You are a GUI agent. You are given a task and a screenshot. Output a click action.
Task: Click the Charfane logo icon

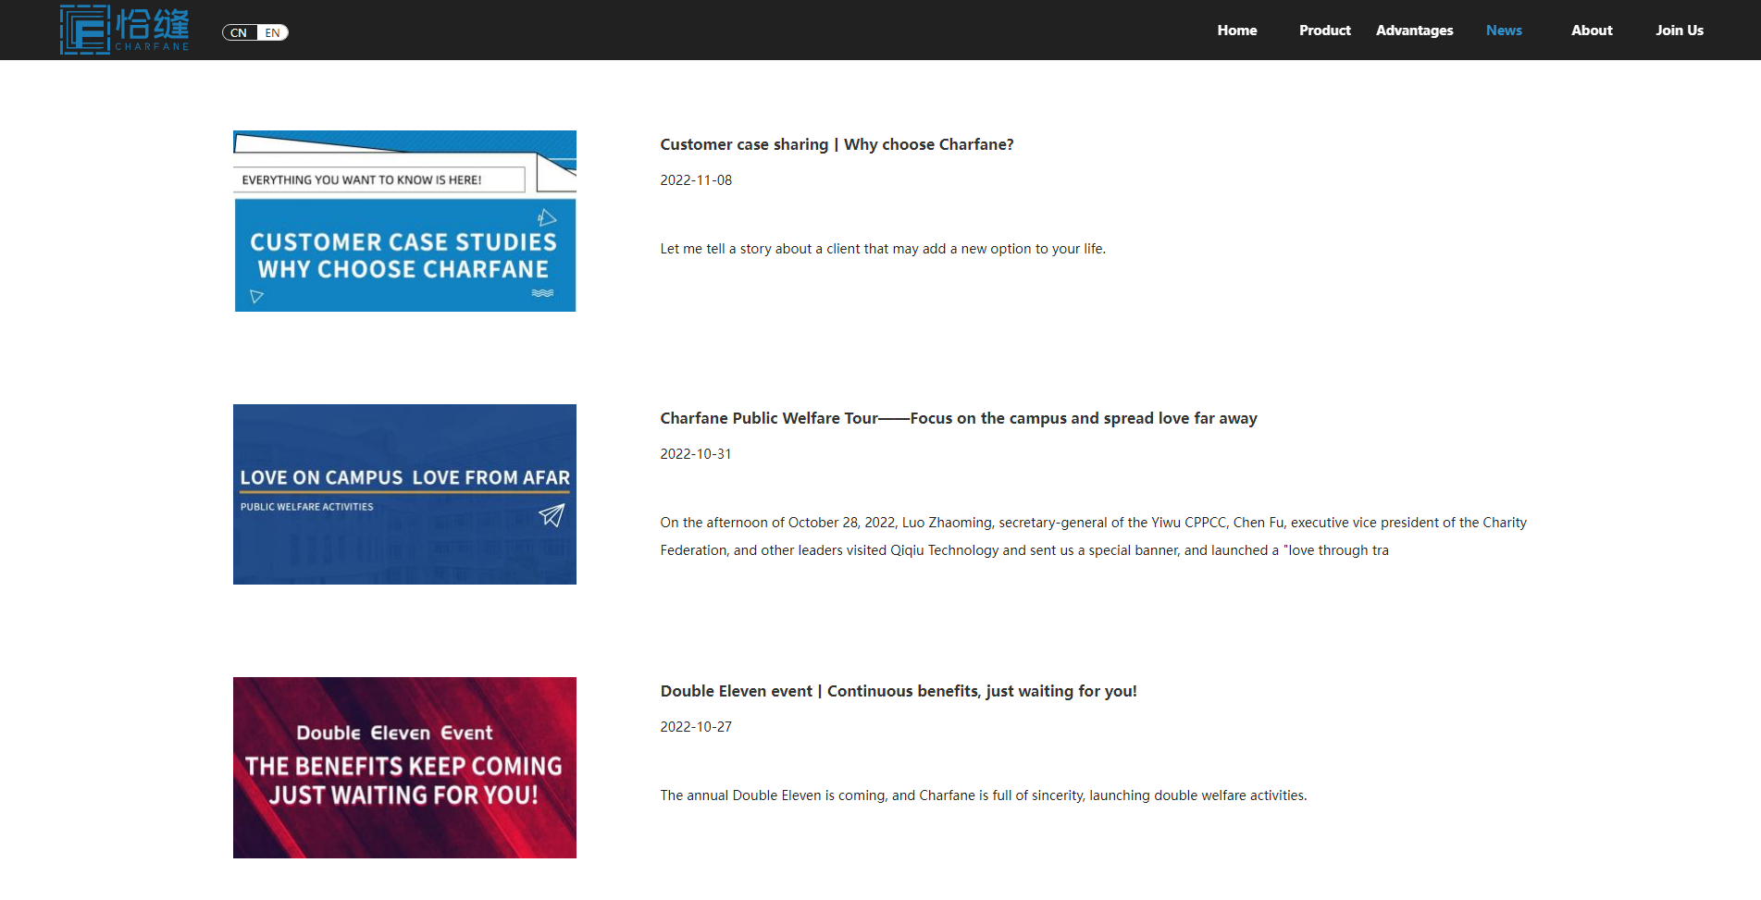(85, 30)
